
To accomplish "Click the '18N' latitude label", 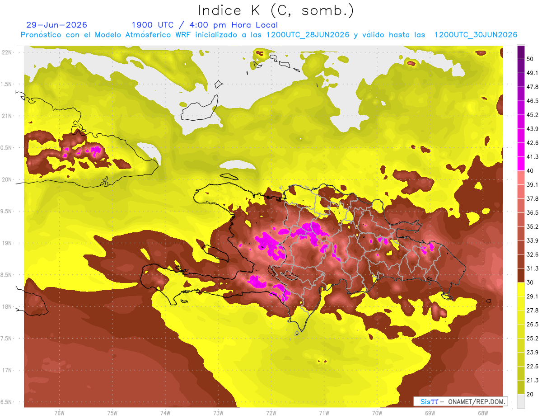I will pyautogui.click(x=6, y=306).
